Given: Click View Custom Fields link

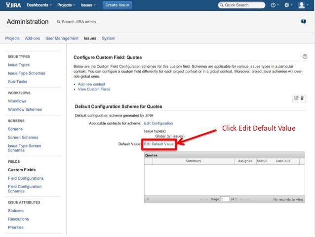Looking at the screenshot, I should click(94, 89).
